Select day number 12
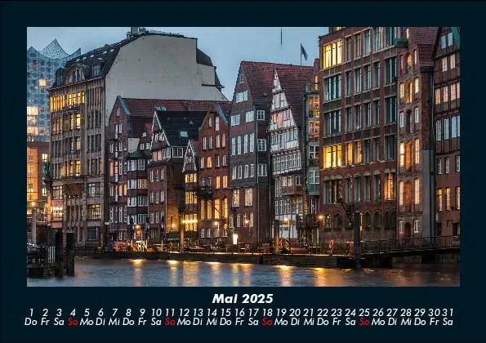 click(x=184, y=312)
